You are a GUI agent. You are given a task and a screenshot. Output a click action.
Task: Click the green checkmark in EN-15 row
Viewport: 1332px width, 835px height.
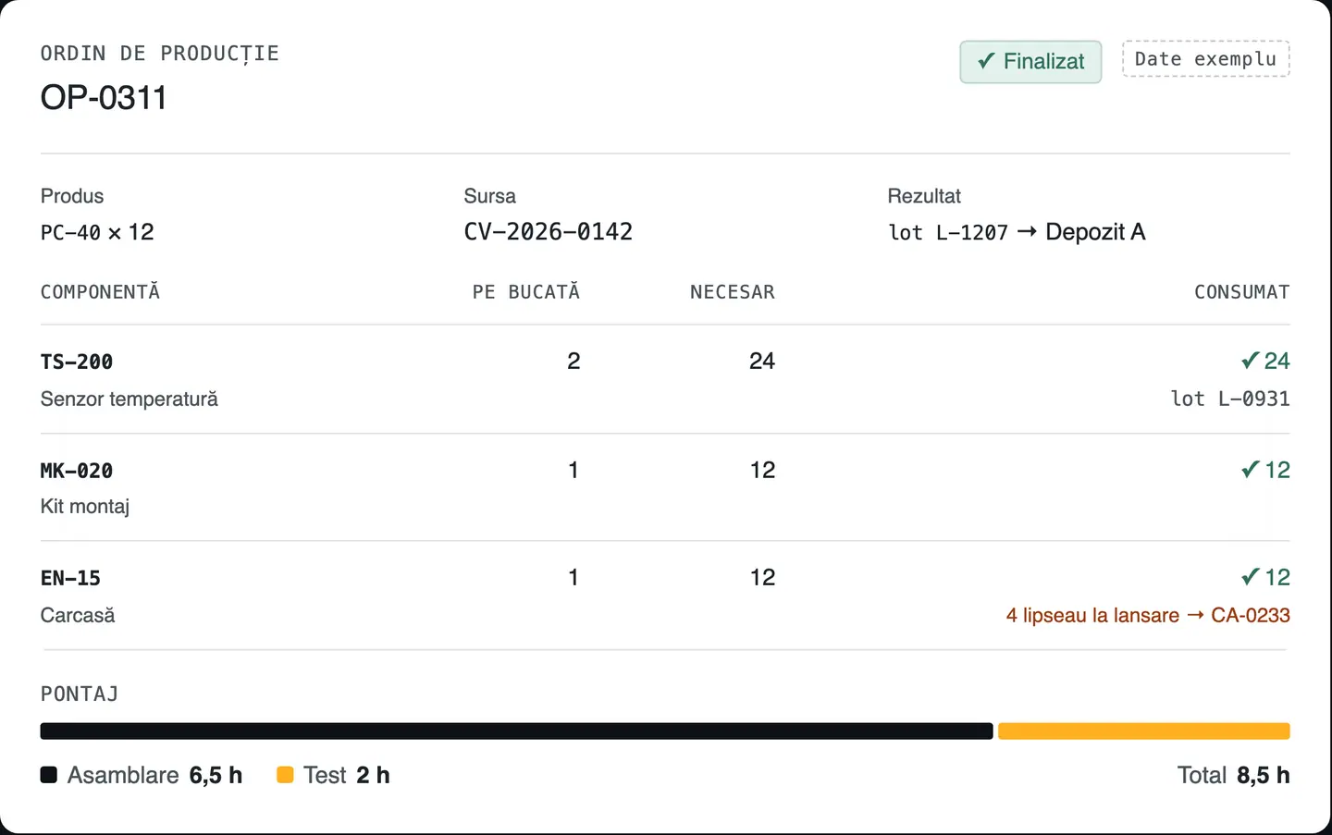point(1250,577)
